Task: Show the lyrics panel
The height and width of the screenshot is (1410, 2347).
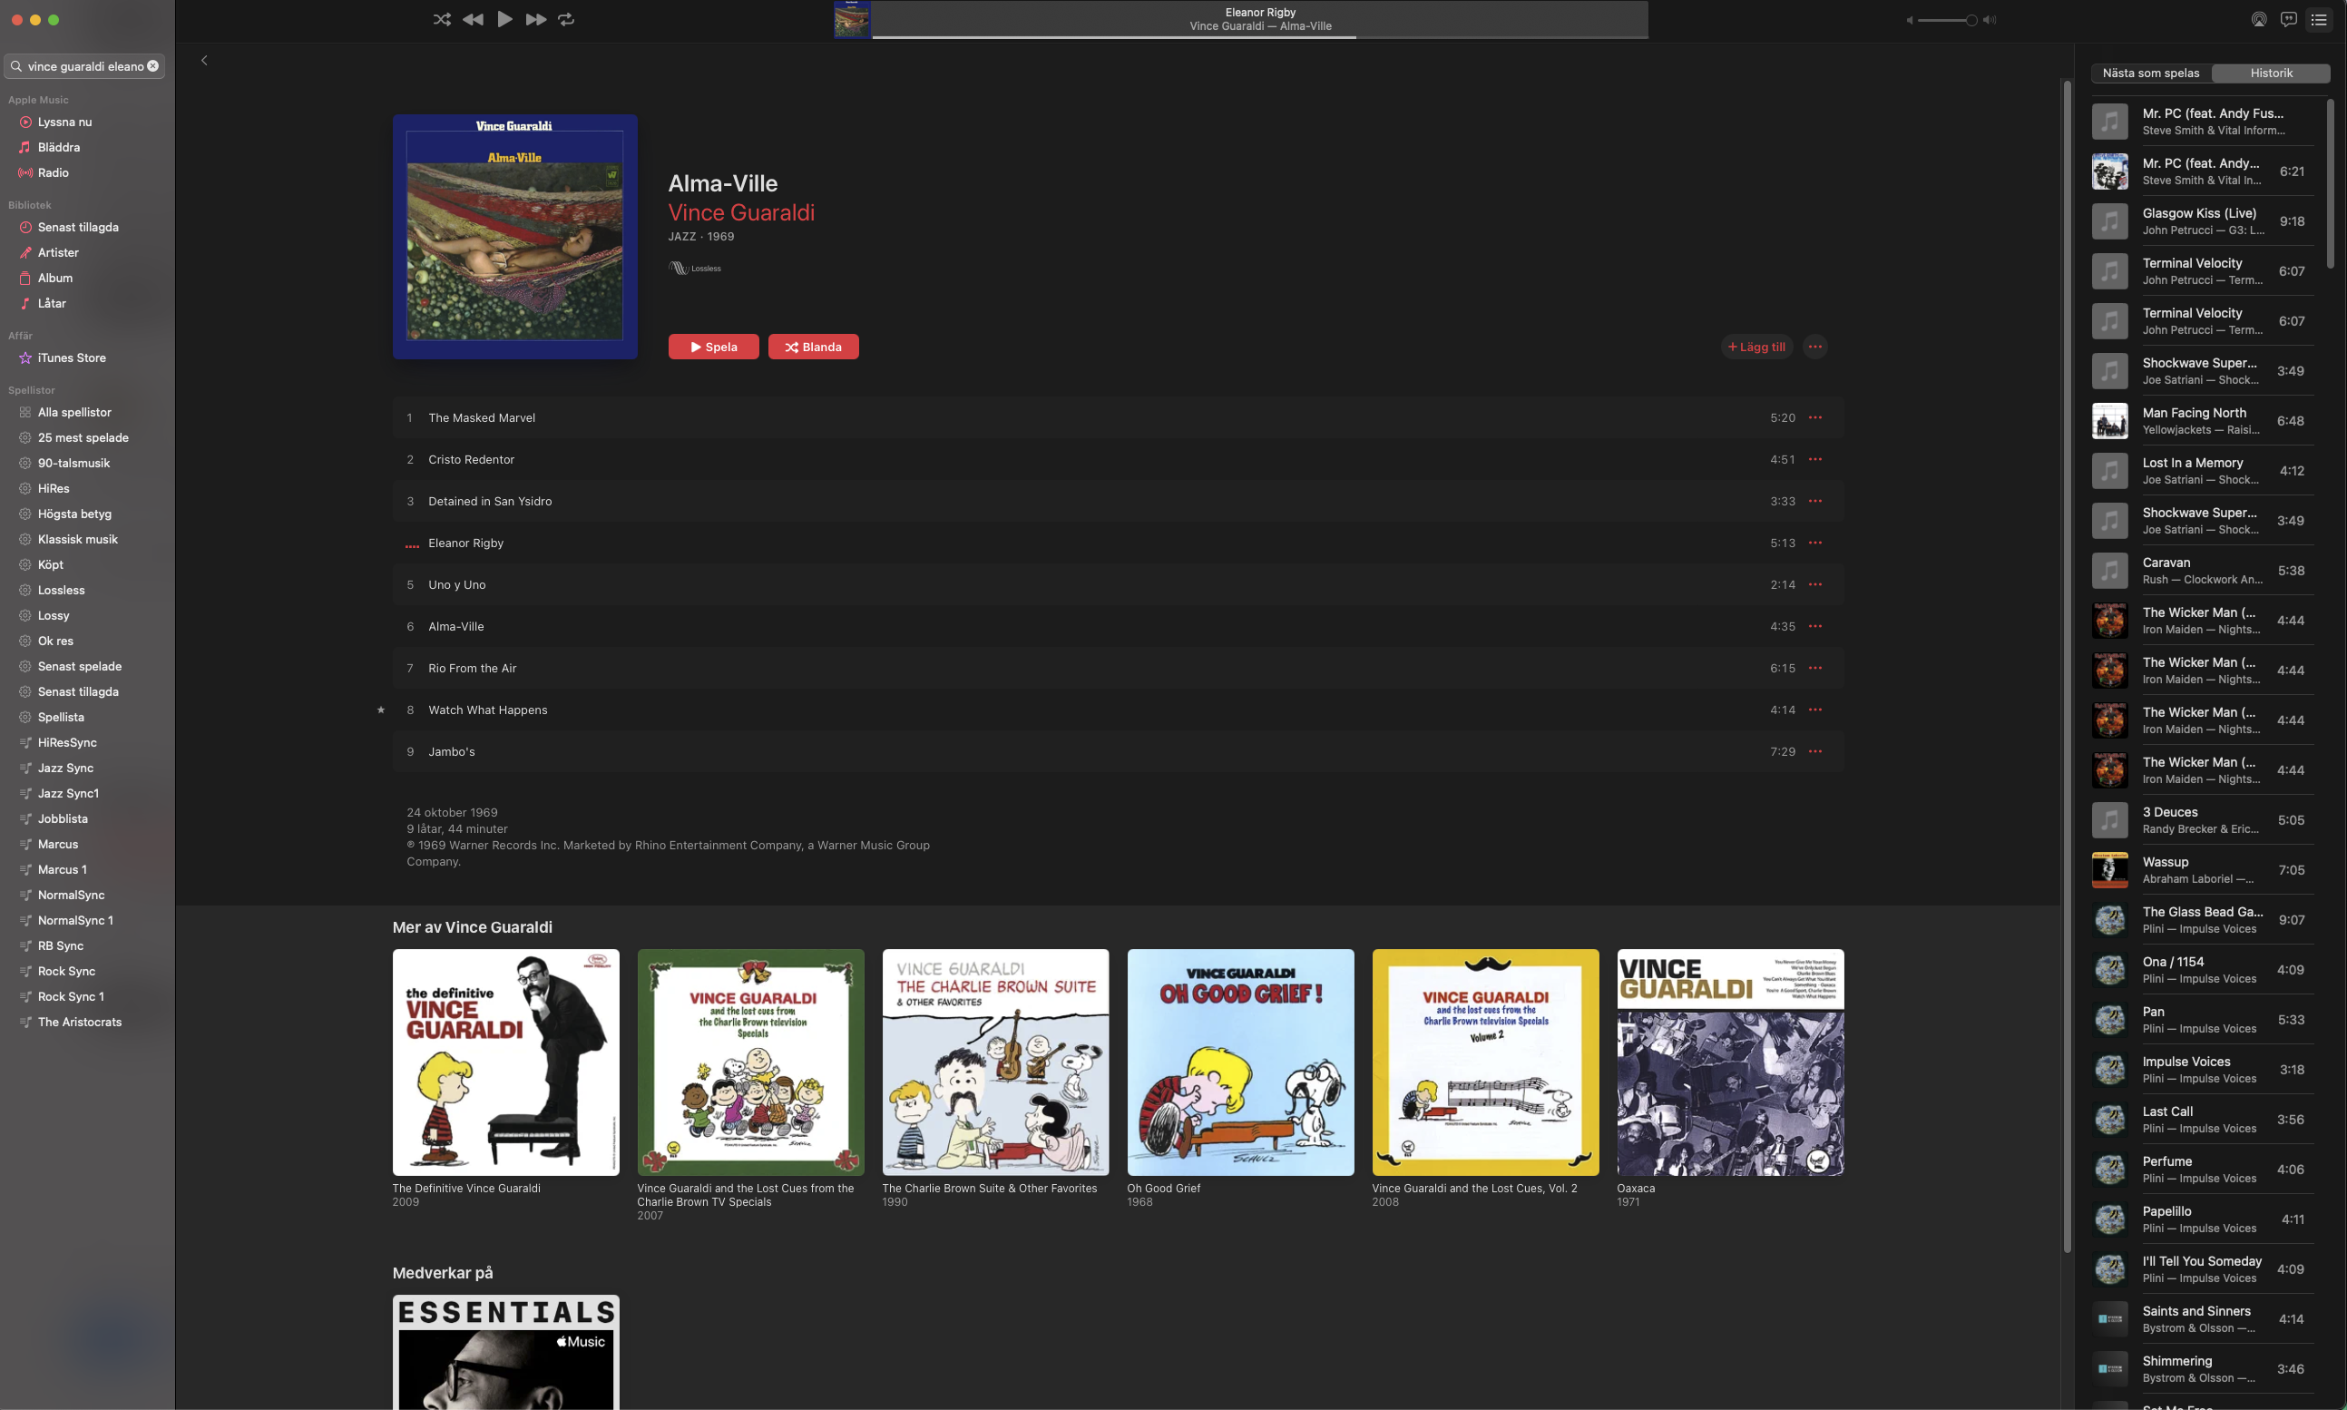Action: coord(2288,20)
